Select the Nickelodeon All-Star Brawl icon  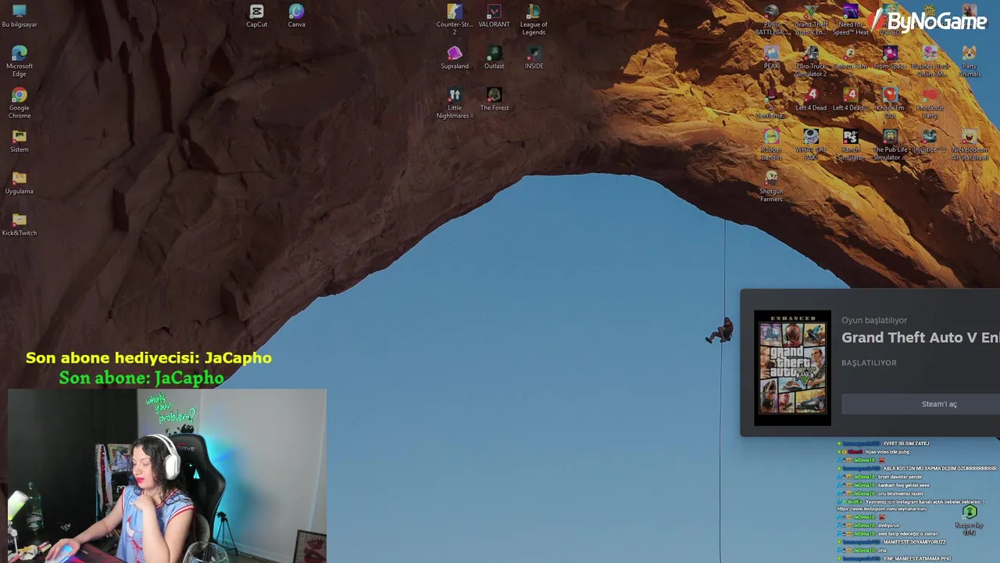point(970,145)
